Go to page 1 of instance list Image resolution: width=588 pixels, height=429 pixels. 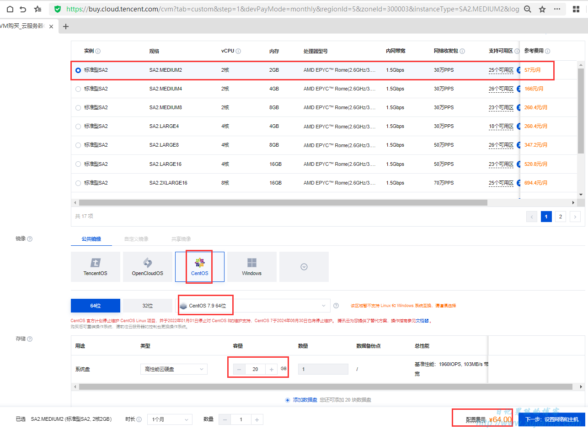pos(546,217)
